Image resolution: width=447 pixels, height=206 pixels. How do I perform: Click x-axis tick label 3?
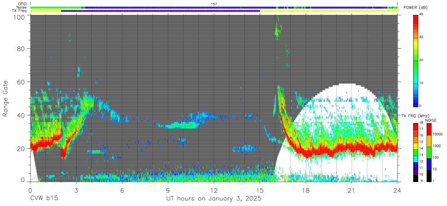click(76, 190)
